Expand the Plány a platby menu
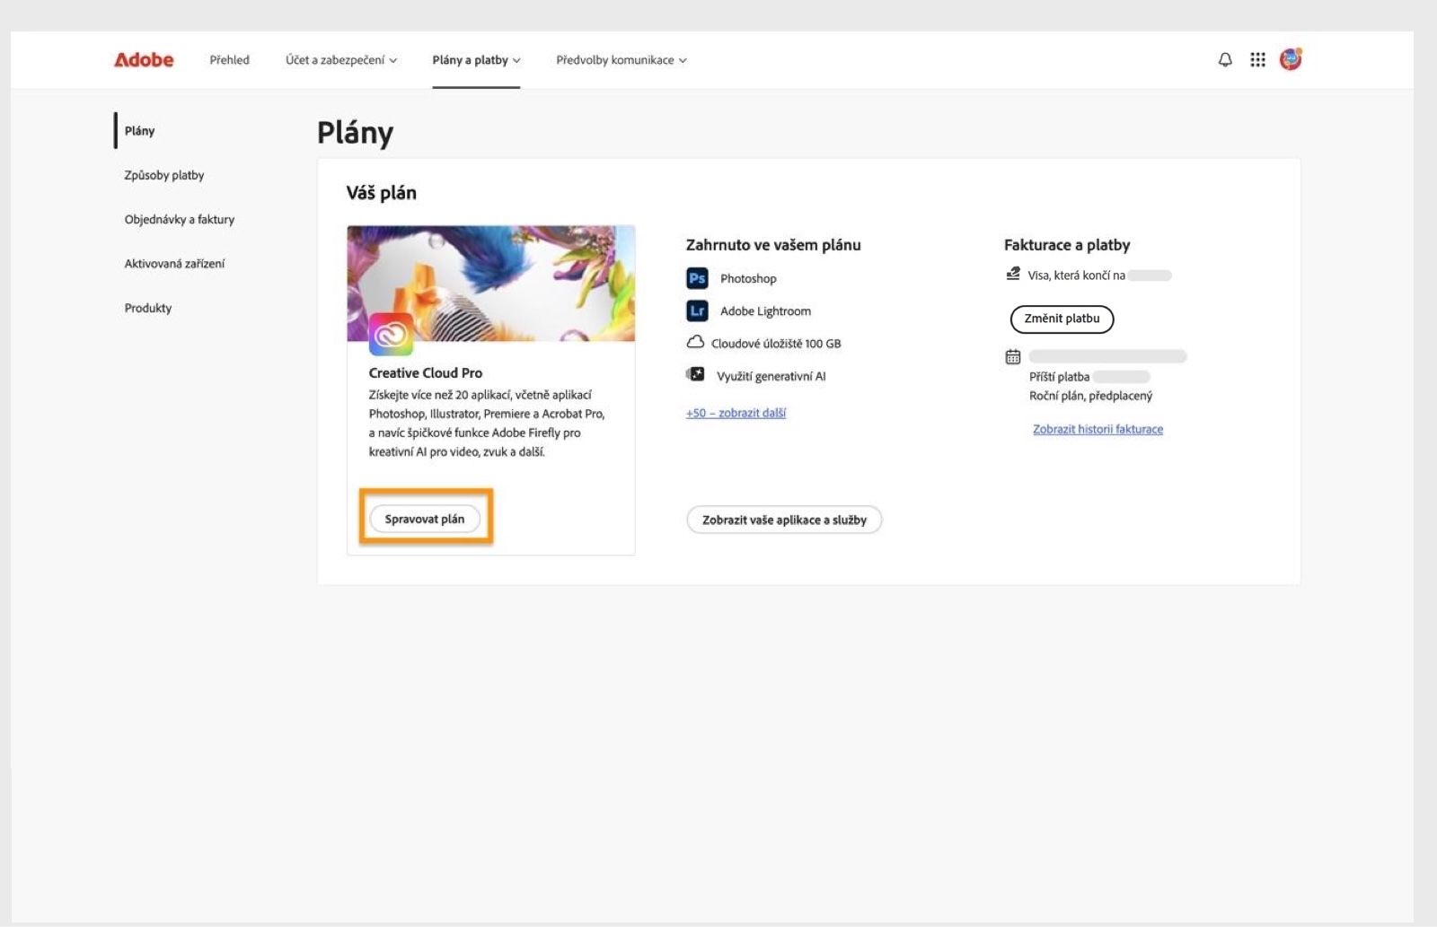The width and height of the screenshot is (1437, 927). [x=476, y=60]
